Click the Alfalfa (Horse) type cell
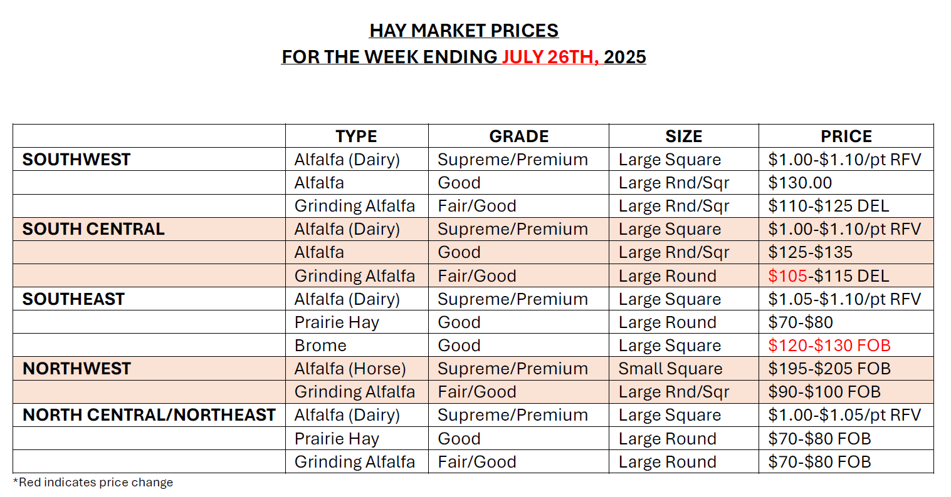This screenshot has width=951, height=497. 350,369
